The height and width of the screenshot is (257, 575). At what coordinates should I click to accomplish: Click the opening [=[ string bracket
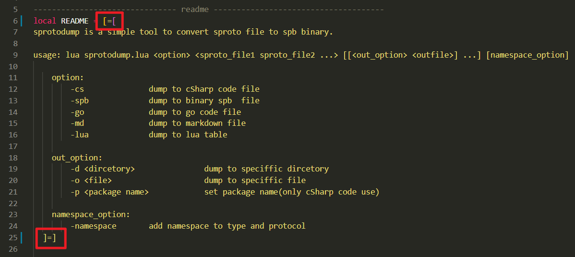coord(112,21)
